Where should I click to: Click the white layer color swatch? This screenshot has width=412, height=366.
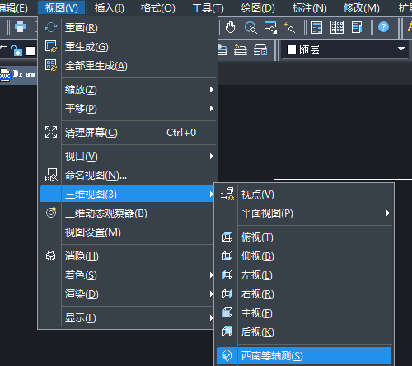tap(30, 51)
